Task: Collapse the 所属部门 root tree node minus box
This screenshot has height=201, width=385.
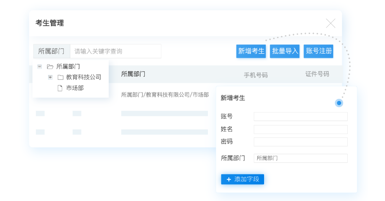Action: pos(39,66)
